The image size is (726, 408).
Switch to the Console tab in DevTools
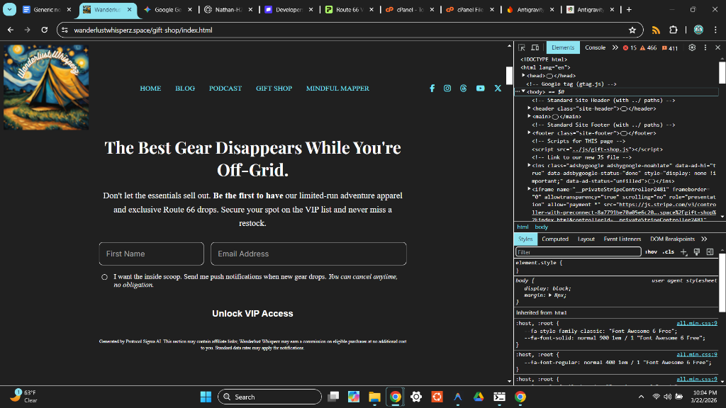coord(595,47)
